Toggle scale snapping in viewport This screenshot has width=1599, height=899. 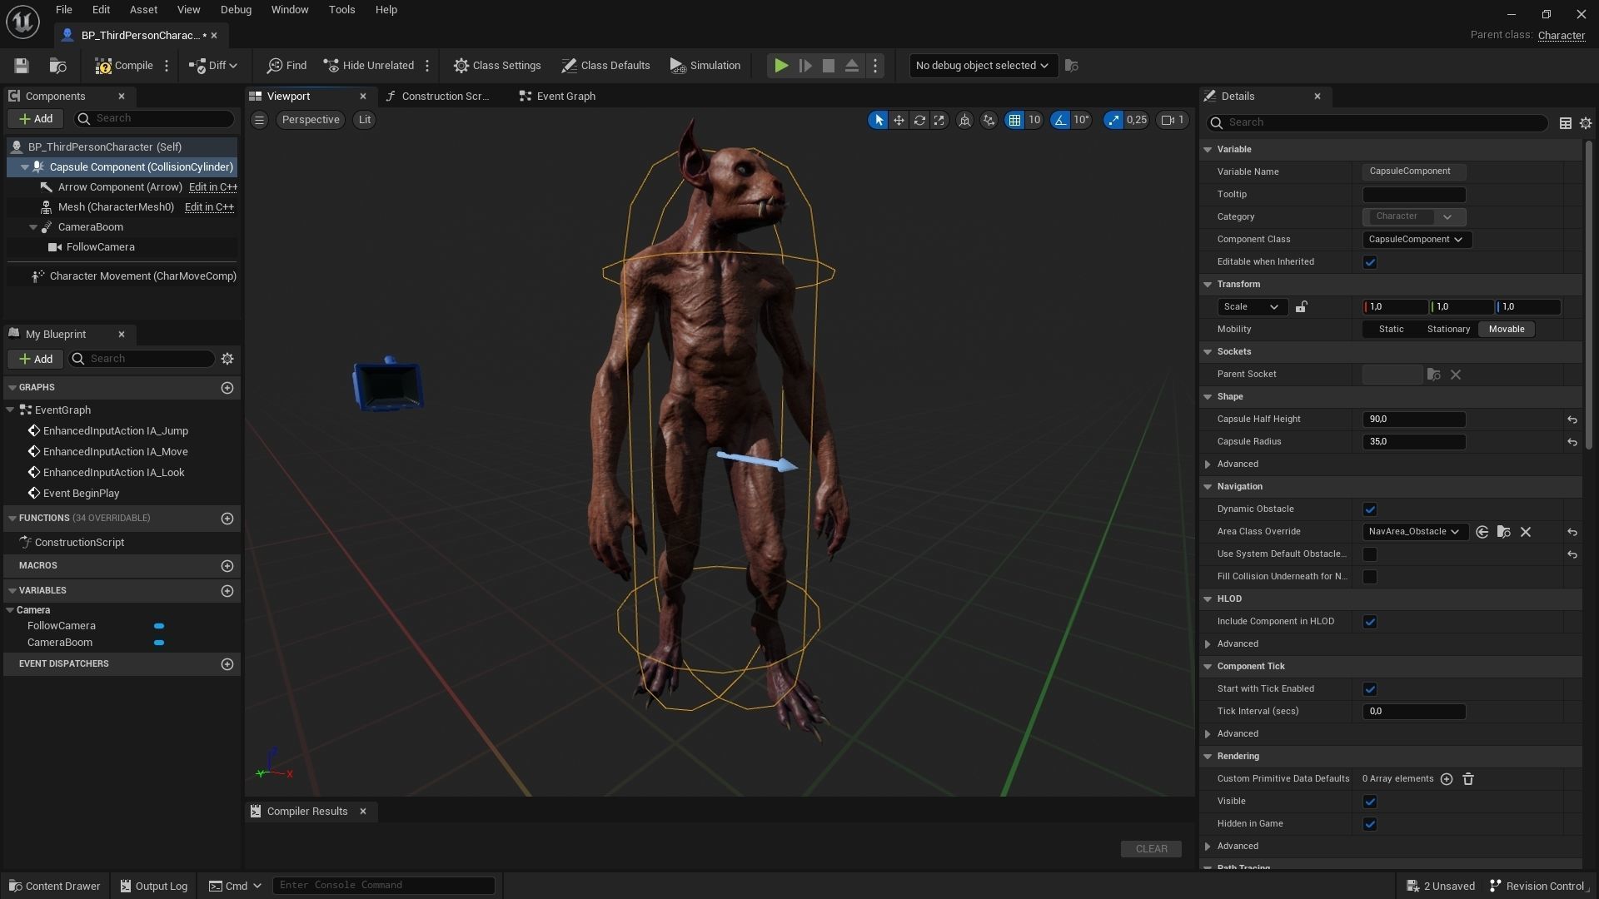[x=1113, y=120]
